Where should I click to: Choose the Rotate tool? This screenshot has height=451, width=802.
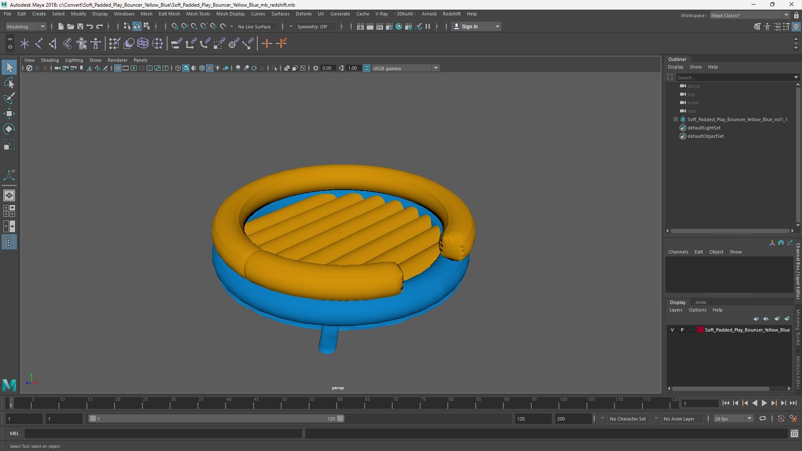[9, 129]
